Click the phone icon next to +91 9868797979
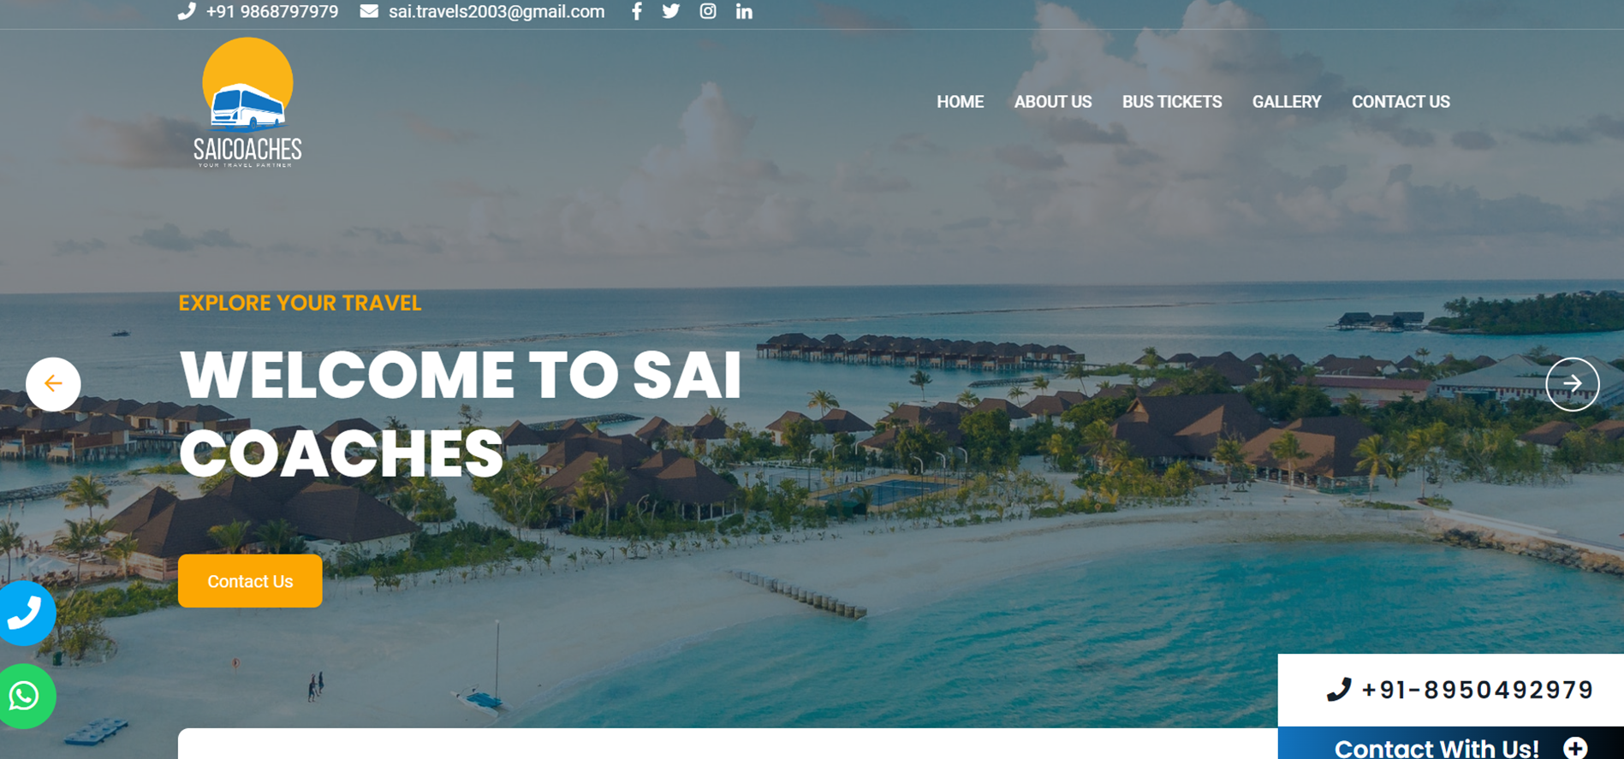The width and height of the screenshot is (1624, 759). [187, 11]
